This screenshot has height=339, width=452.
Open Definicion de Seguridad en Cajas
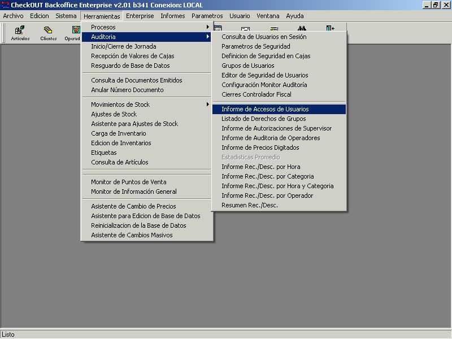tap(279, 56)
